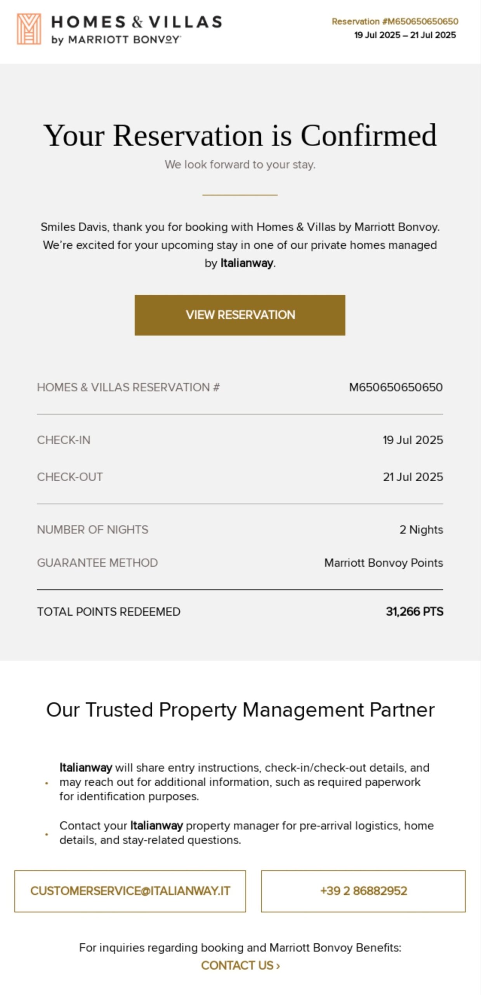The image size is (481, 995).
Task: Click the second bullet about pre-arrival logistics
Action: point(246,833)
